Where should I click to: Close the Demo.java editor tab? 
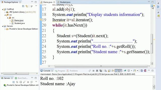click(54, 2)
